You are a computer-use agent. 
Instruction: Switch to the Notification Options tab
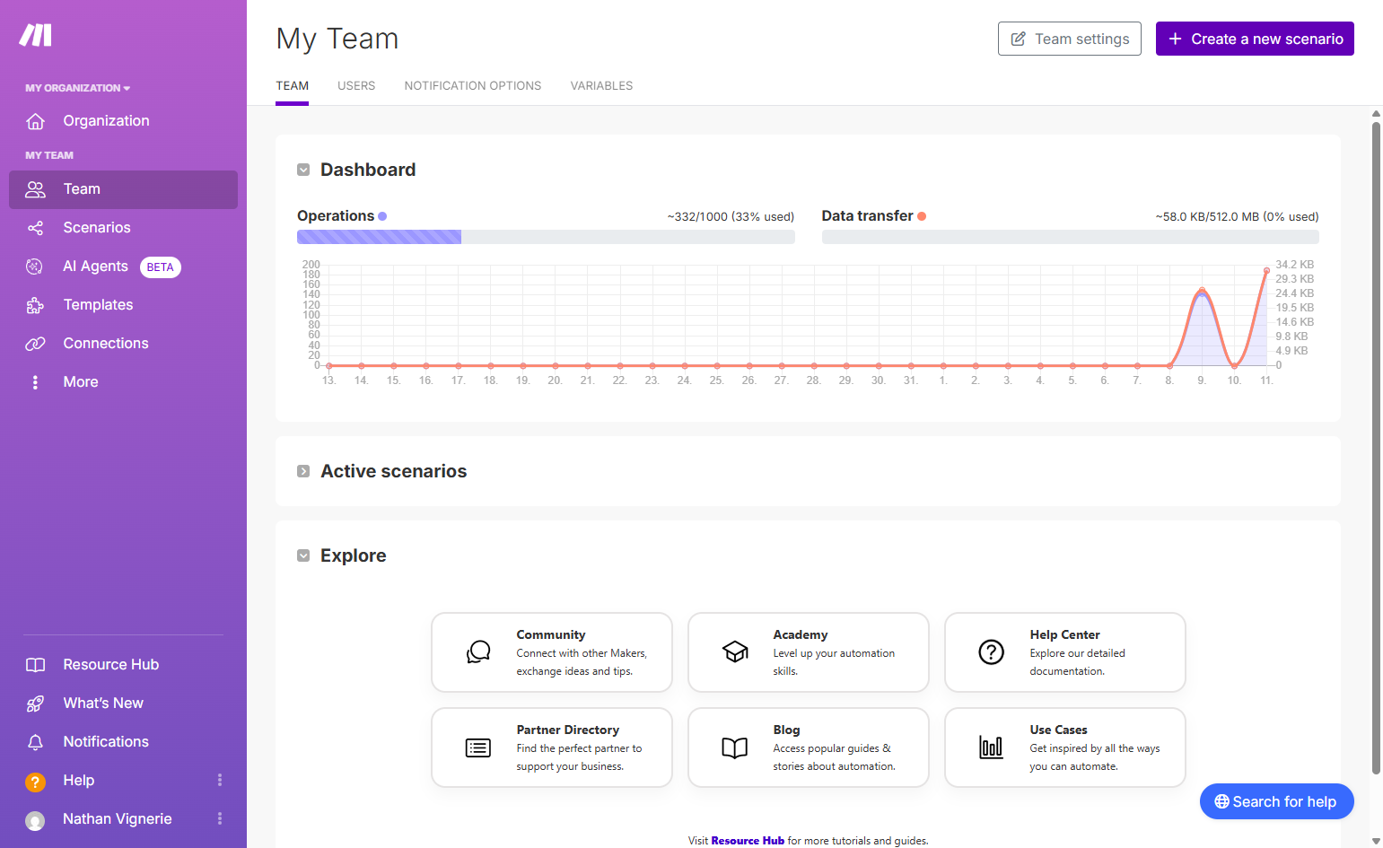click(x=473, y=86)
